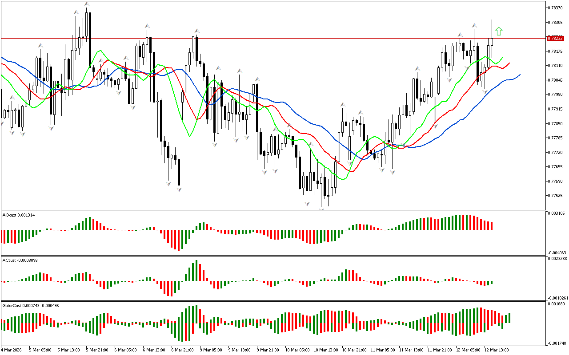
Task: Click the up fractal arrow above the highest candle
Action: [x=87, y=4]
